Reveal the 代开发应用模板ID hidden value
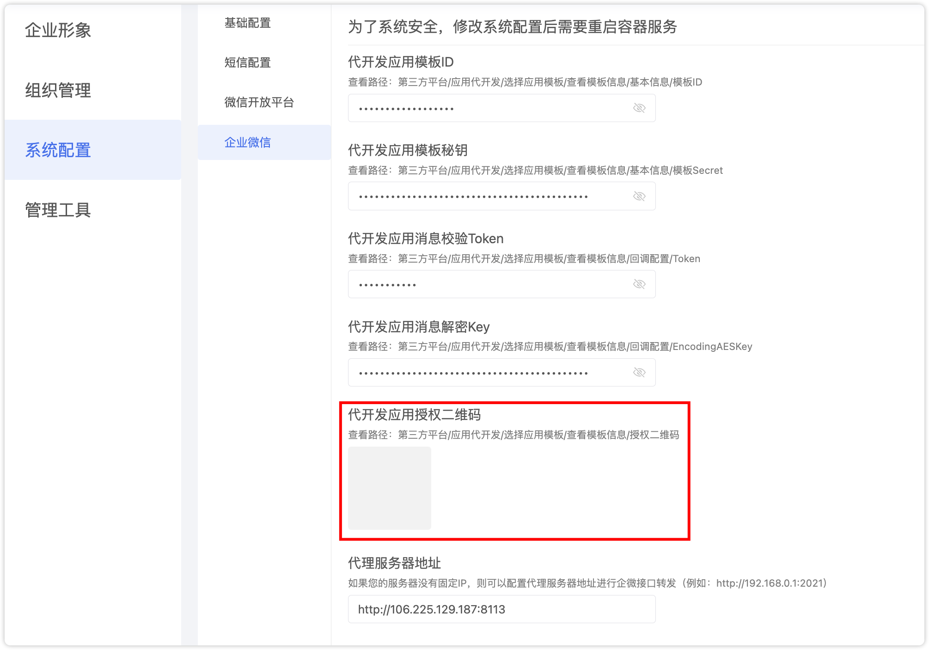 coord(639,108)
